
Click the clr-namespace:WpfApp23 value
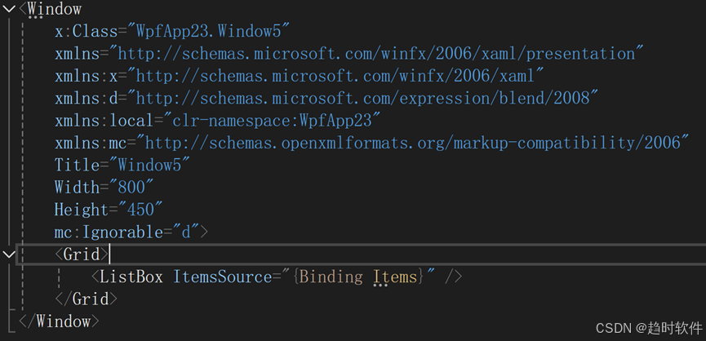click(273, 121)
